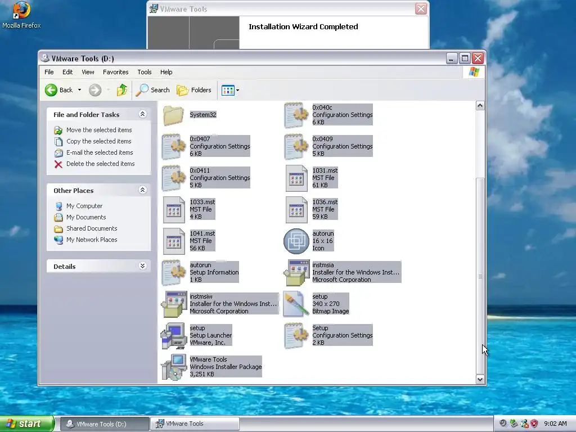Open the File menu
The height and width of the screenshot is (432, 576).
[x=49, y=72]
